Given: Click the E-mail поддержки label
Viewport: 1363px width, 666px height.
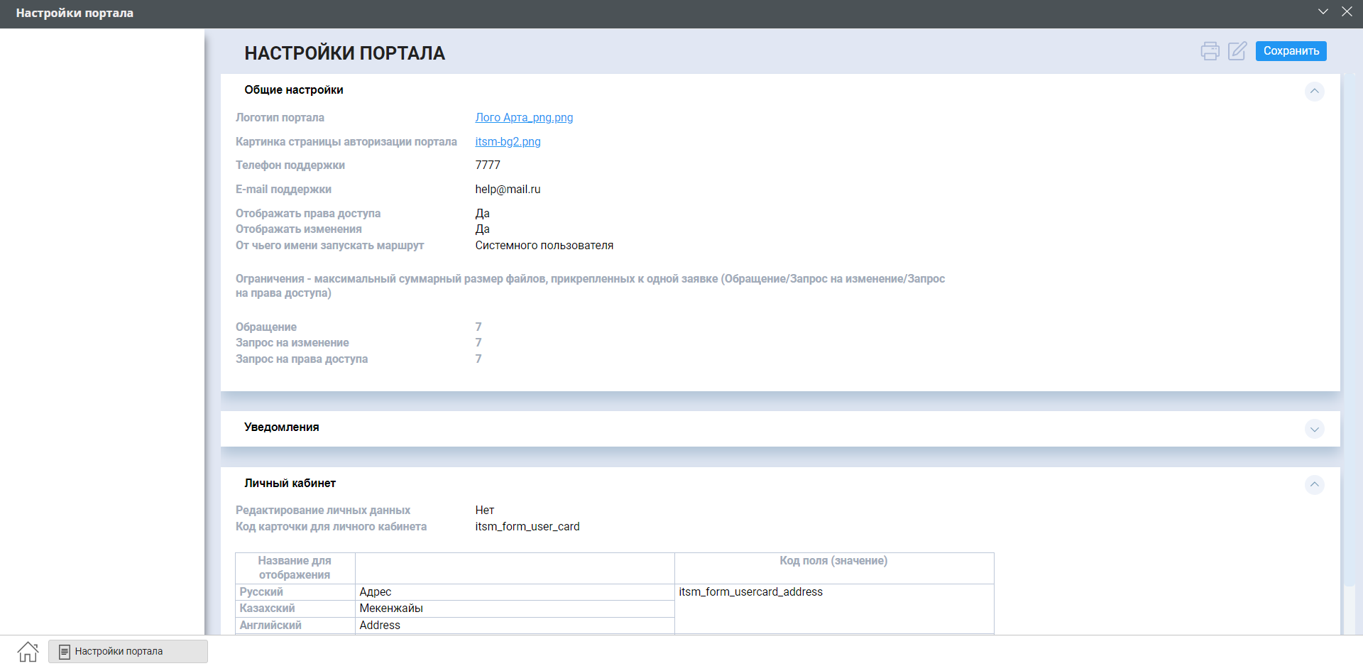Looking at the screenshot, I should [x=283, y=190].
